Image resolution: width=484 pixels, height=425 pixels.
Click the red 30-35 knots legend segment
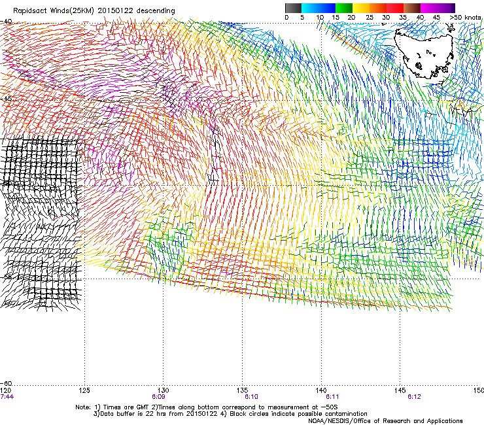(x=395, y=8)
